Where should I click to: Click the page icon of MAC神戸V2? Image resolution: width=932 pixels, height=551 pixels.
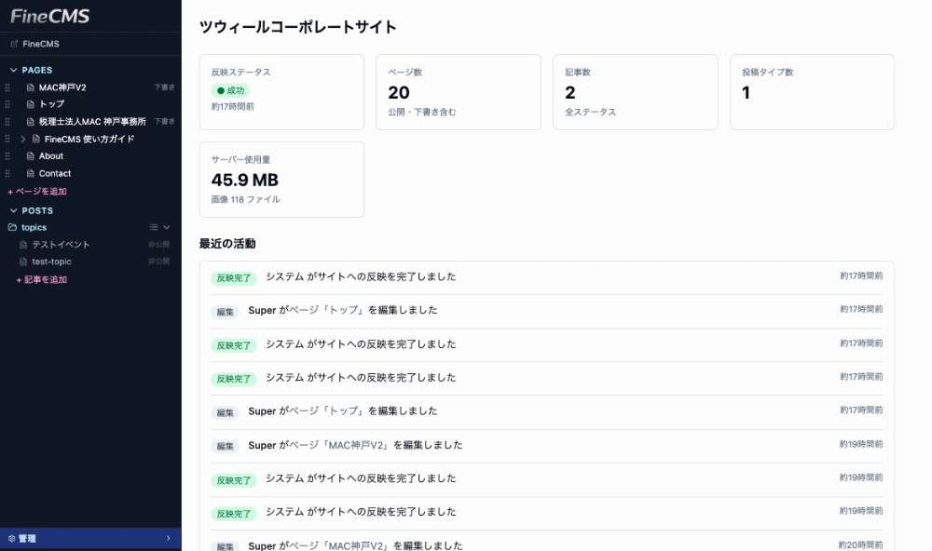31,87
